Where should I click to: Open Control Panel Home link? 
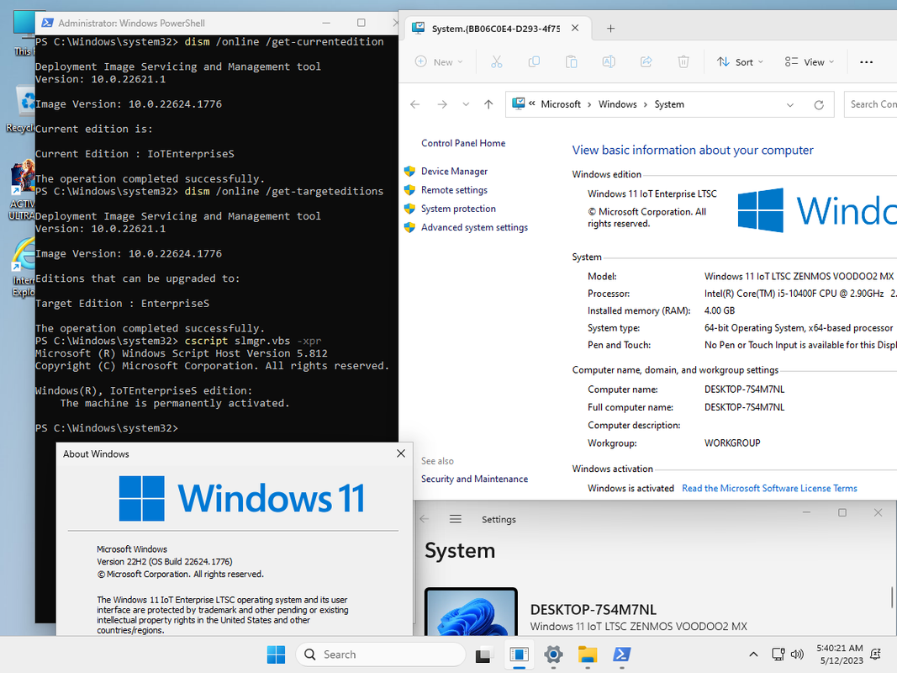(x=463, y=143)
